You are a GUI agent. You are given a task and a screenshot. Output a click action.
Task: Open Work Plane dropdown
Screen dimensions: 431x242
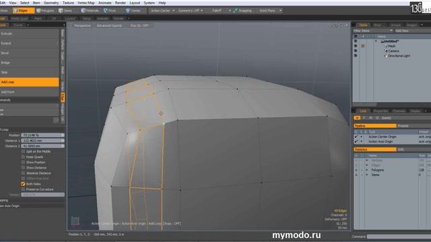click(x=270, y=11)
